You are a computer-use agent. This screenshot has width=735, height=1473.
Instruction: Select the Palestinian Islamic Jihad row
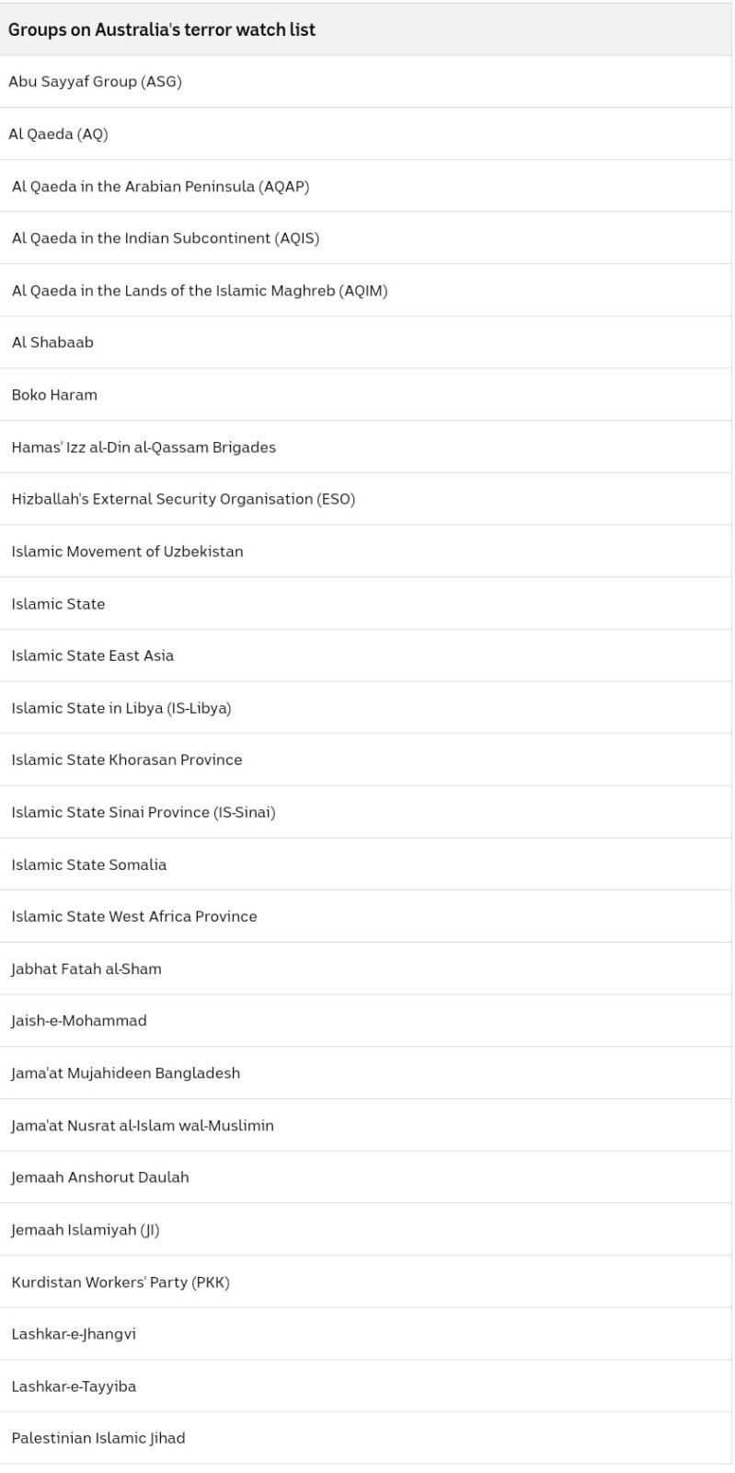click(x=367, y=1438)
